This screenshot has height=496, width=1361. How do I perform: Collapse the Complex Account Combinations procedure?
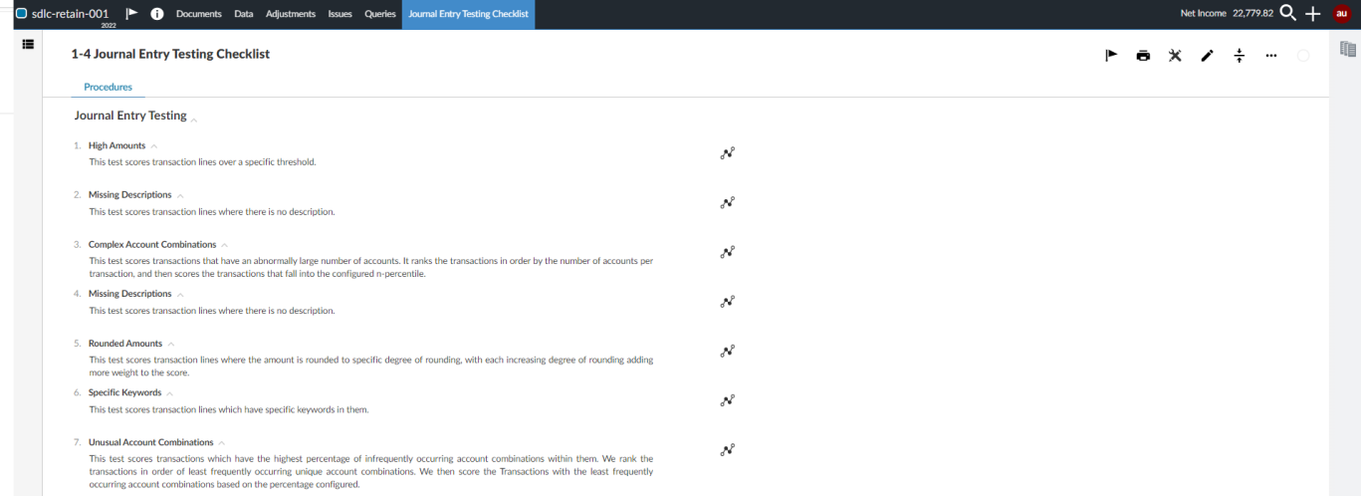coord(225,245)
